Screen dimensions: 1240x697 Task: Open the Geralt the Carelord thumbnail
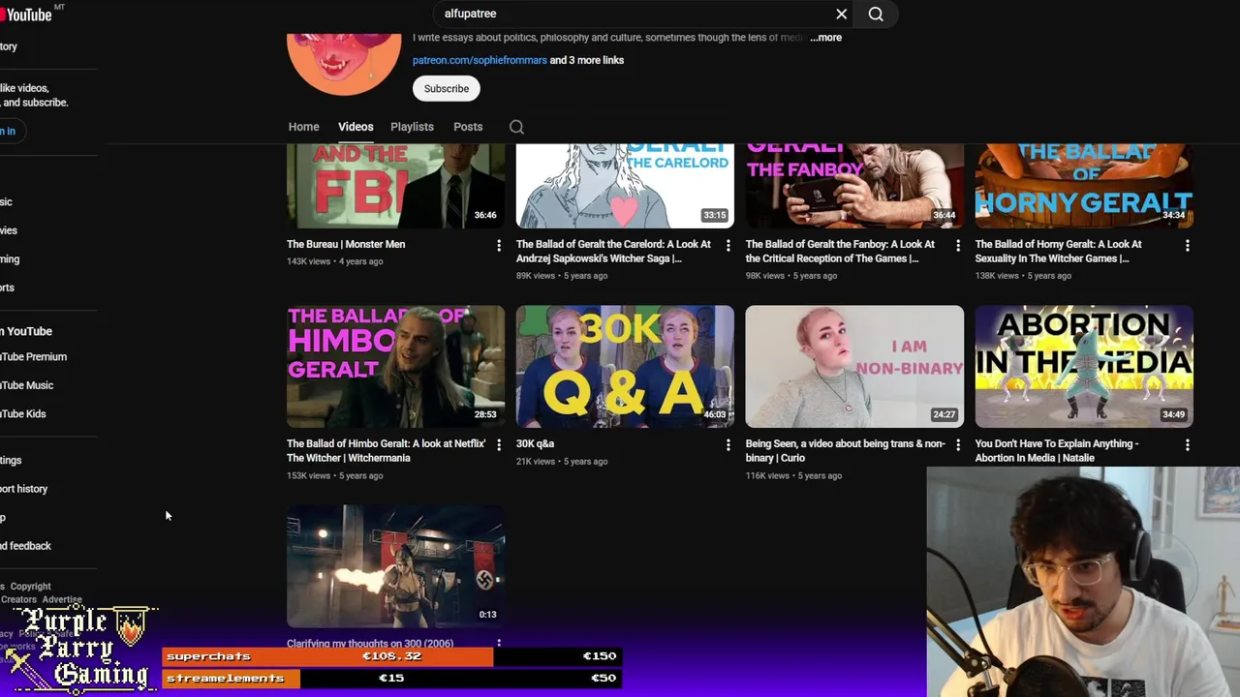(x=625, y=186)
